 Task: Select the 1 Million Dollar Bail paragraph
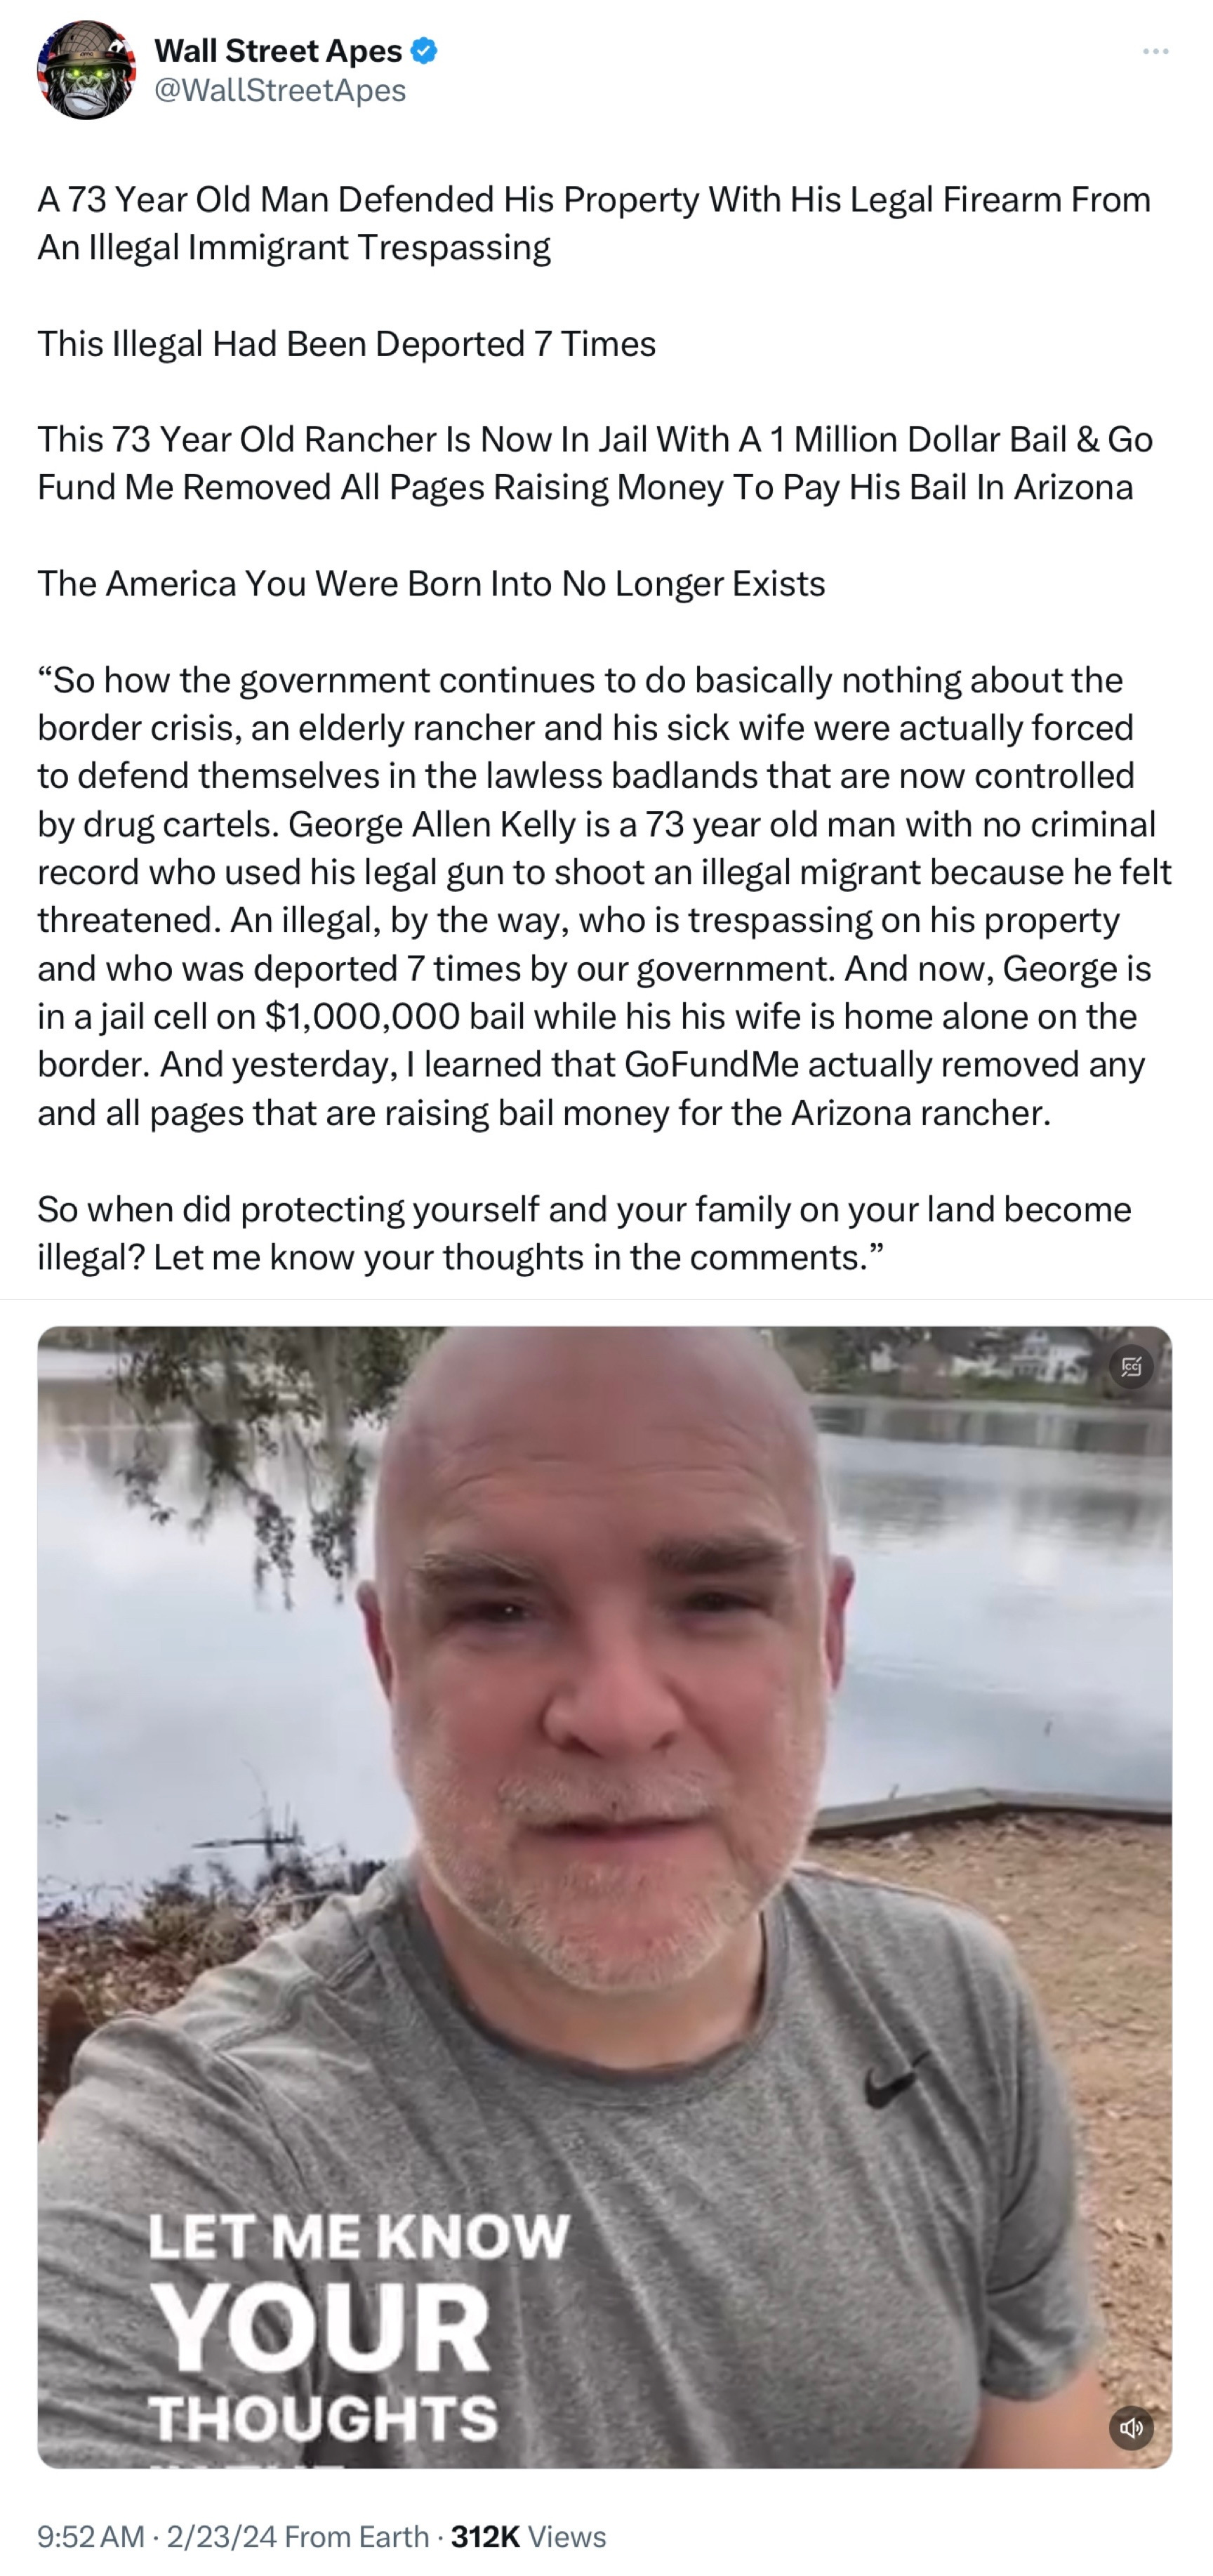[595, 463]
